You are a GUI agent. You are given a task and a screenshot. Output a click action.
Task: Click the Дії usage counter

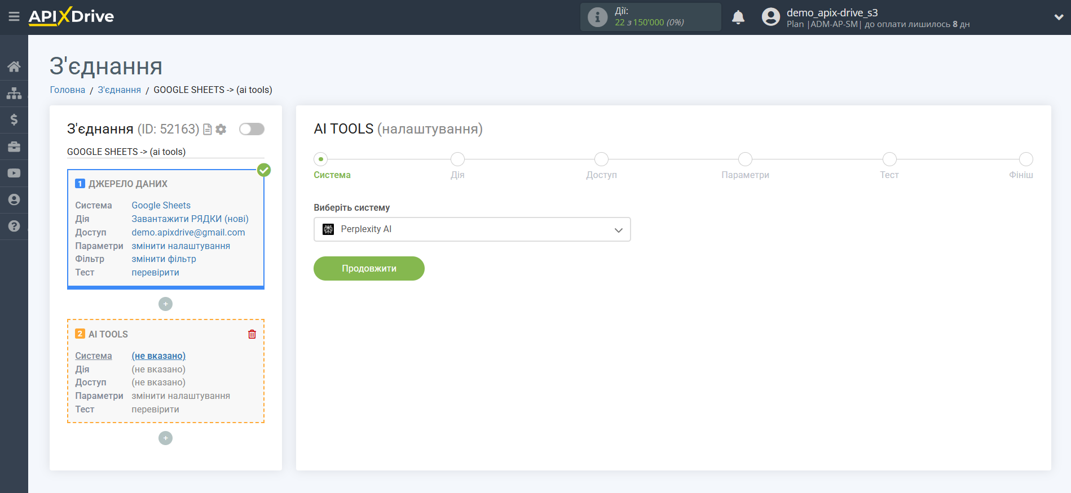click(650, 17)
